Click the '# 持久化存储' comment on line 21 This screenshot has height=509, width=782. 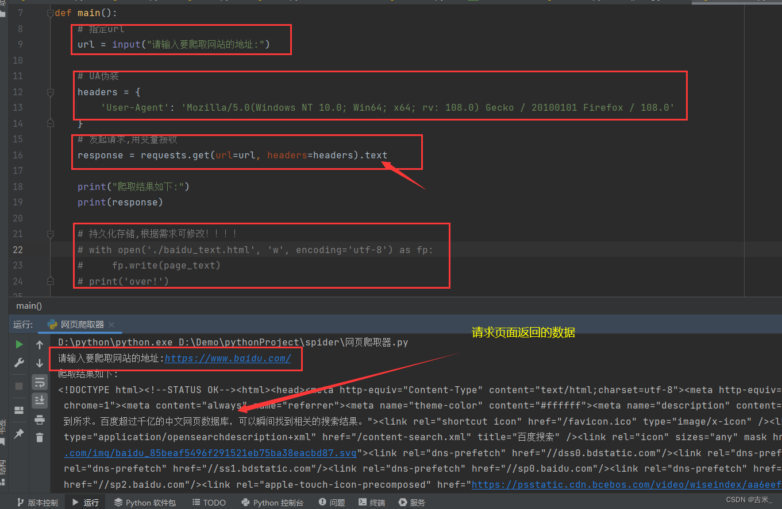[x=158, y=234]
